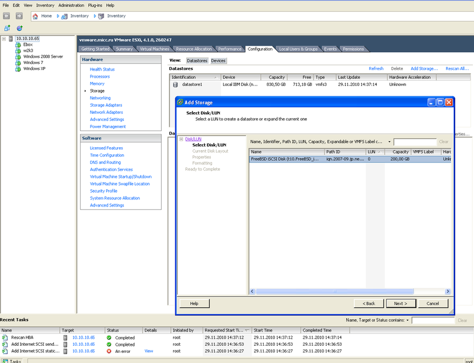Viewport: 474px width, 363px height.
Task: Select the w2k3 virtual machine icon
Action: coord(18,51)
